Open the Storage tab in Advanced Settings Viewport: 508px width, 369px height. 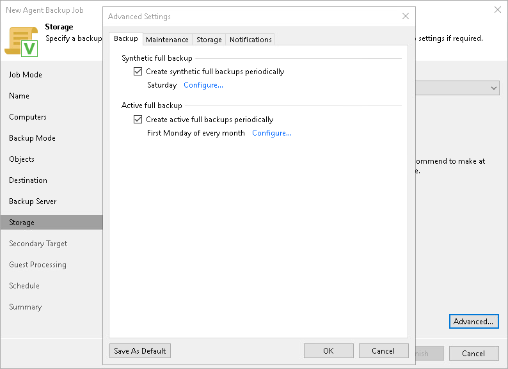pos(209,40)
